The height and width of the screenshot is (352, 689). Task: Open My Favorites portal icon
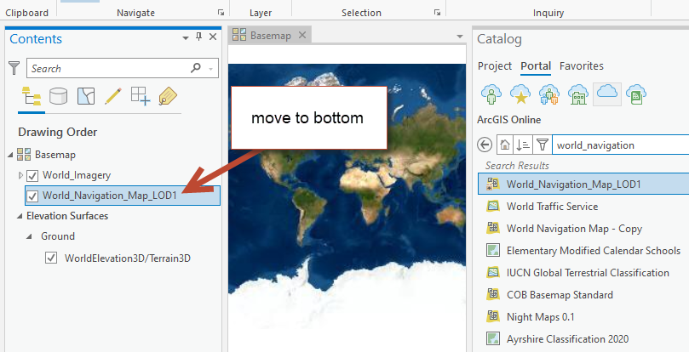519,94
